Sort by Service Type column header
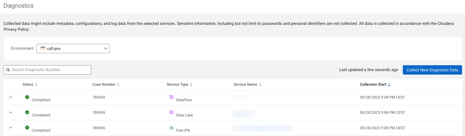 180,85
